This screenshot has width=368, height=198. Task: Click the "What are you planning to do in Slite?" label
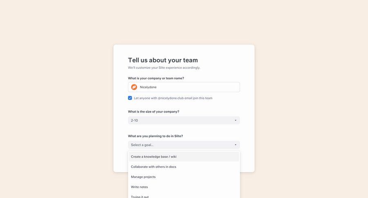pyautogui.click(x=155, y=136)
